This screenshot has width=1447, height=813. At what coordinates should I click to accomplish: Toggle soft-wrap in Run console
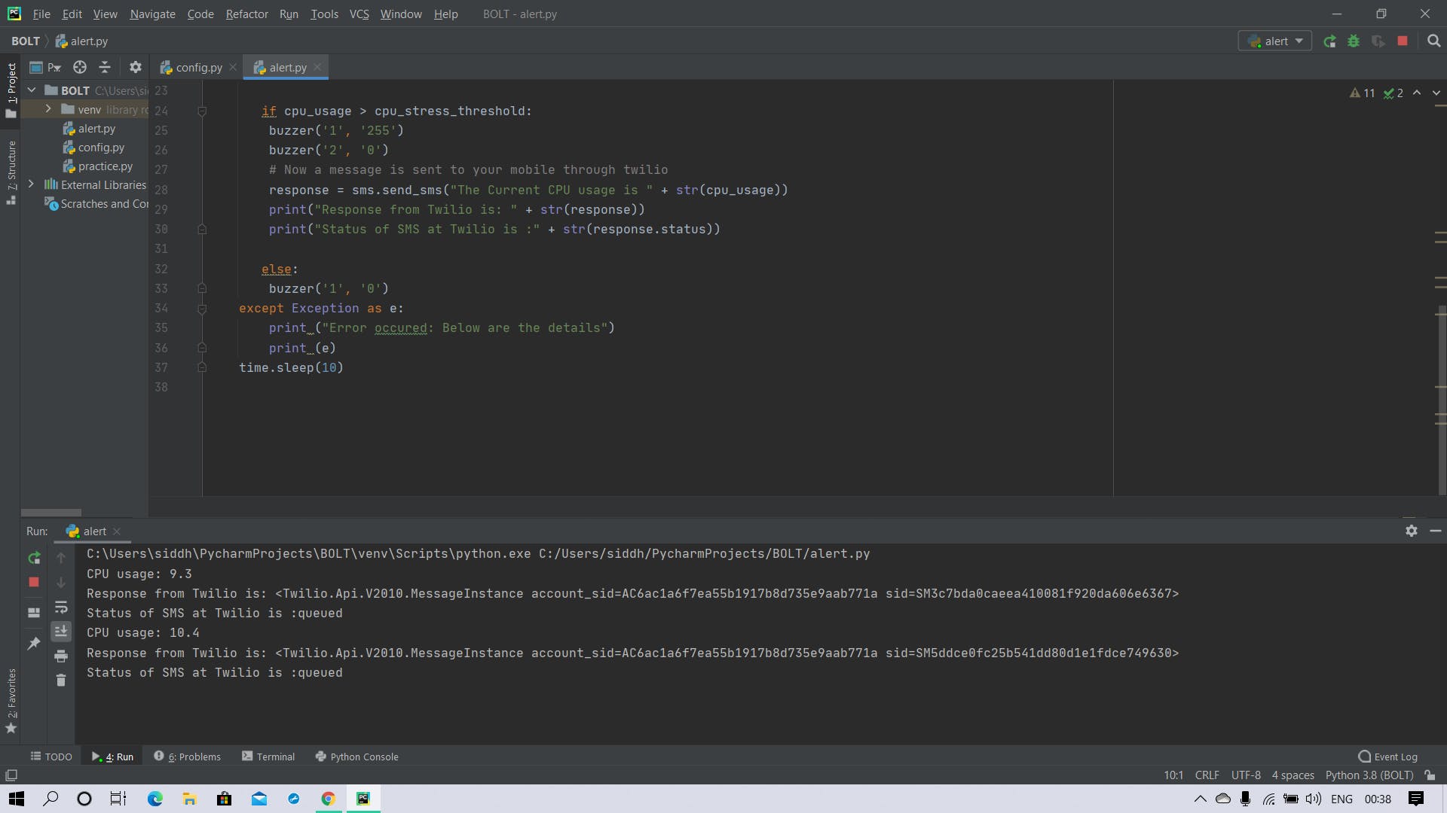coord(61,607)
